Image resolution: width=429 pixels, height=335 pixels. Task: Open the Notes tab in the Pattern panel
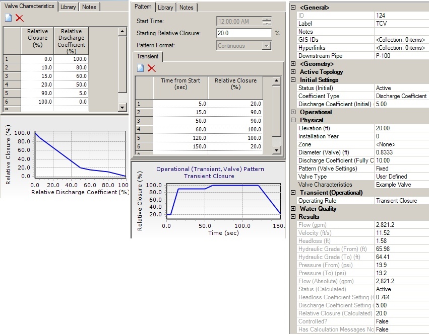coord(186,7)
